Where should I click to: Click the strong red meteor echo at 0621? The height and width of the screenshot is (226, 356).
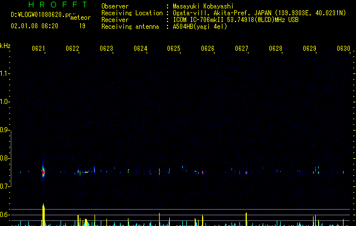[x=44, y=172]
